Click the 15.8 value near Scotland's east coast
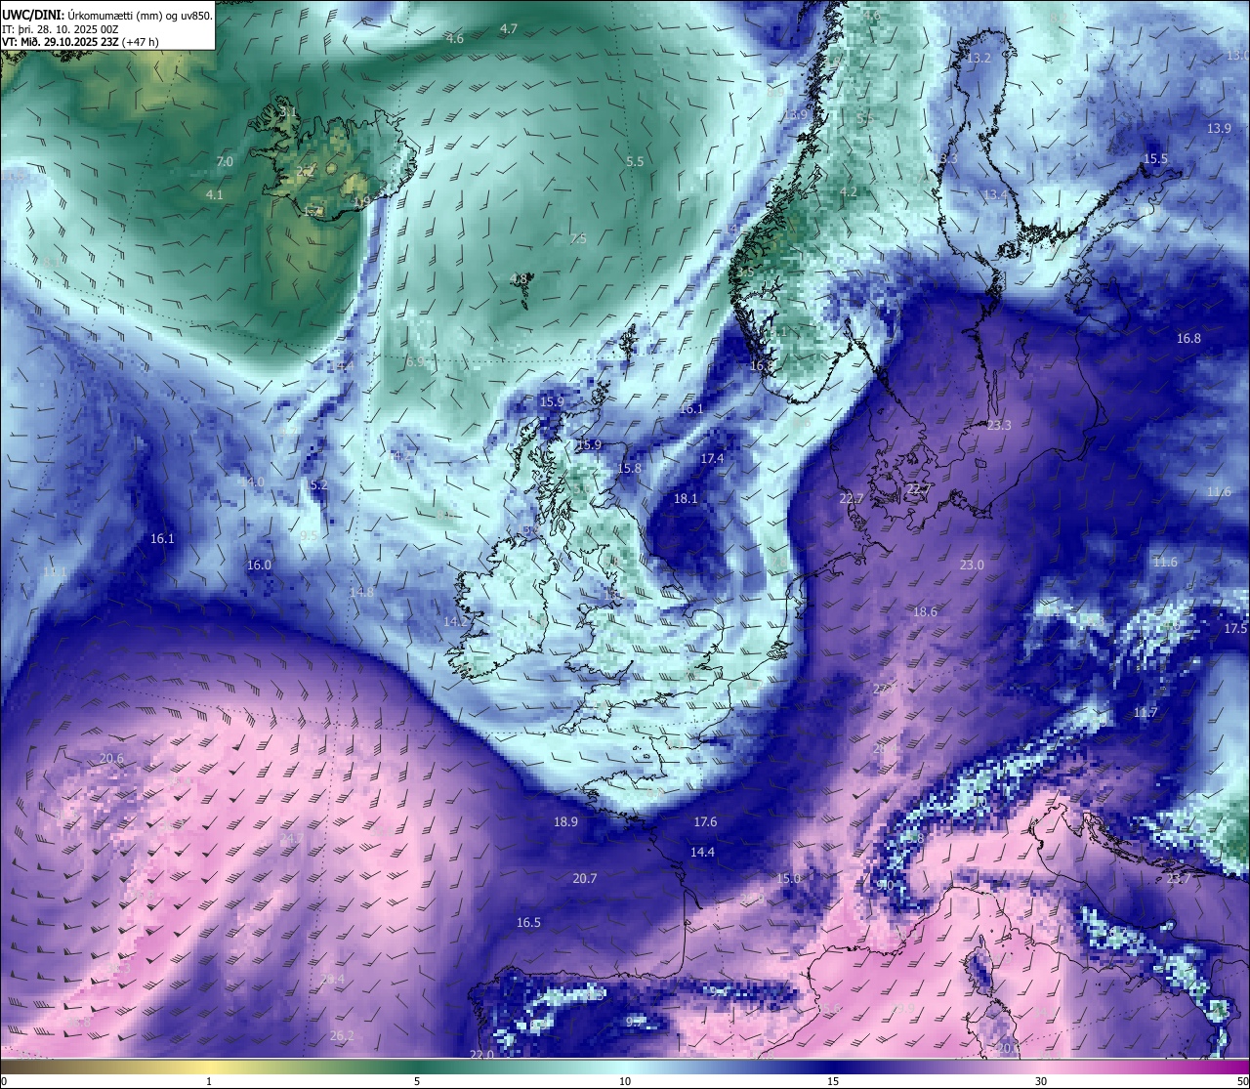Viewport: 1250px width, 1089px height. pyautogui.click(x=630, y=469)
